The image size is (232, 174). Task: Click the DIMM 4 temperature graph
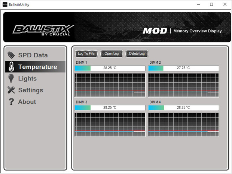[183, 125]
